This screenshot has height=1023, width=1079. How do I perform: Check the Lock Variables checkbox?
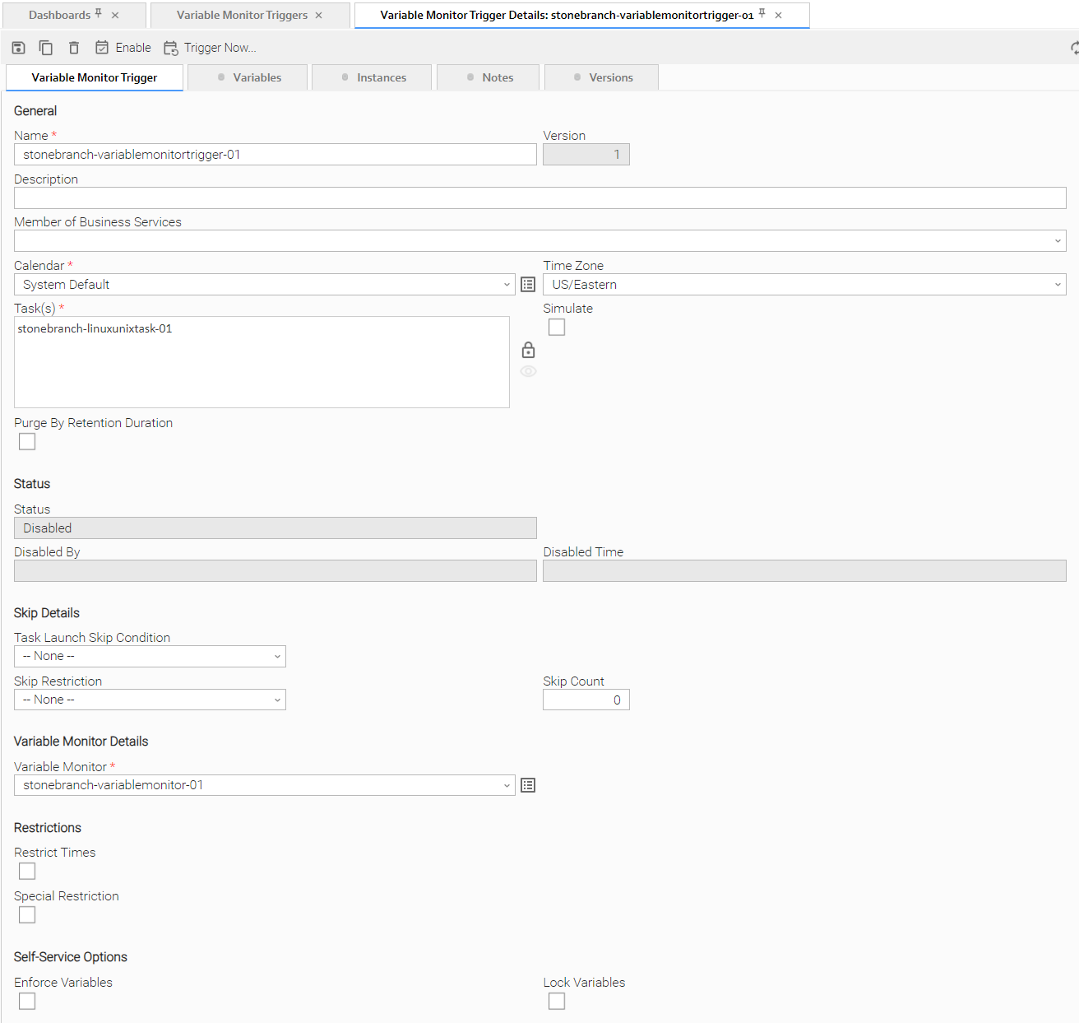[x=557, y=1002]
